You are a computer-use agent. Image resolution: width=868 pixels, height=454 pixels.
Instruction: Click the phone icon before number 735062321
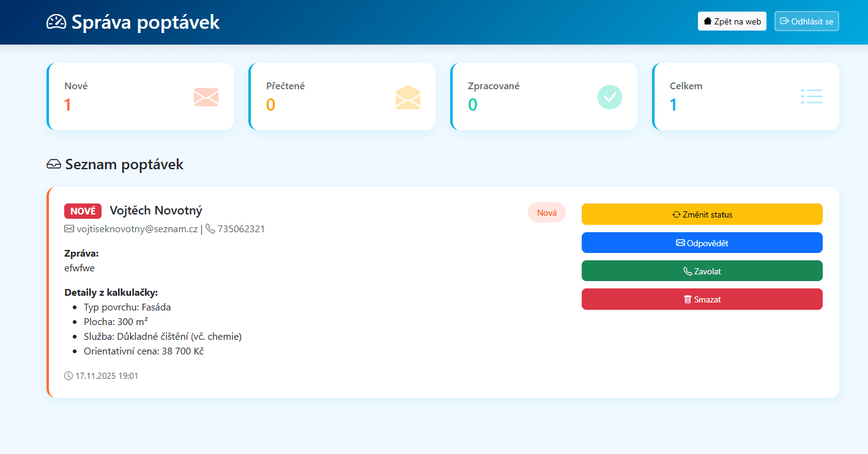tap(209, 229)
